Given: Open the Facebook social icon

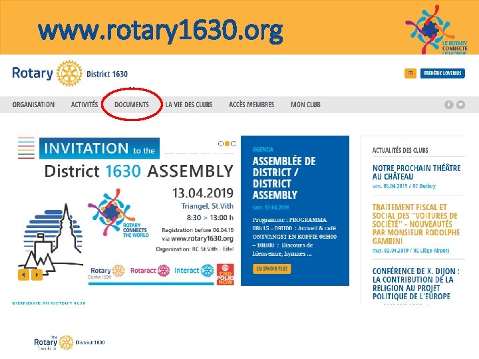Looking at the screenshot, I should [x=449, y=105].
